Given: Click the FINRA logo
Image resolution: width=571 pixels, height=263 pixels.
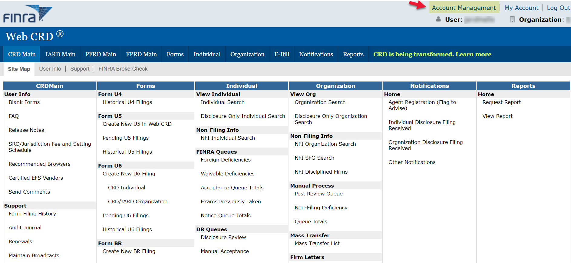Looking at the screenshot, I should click(27, 14).
